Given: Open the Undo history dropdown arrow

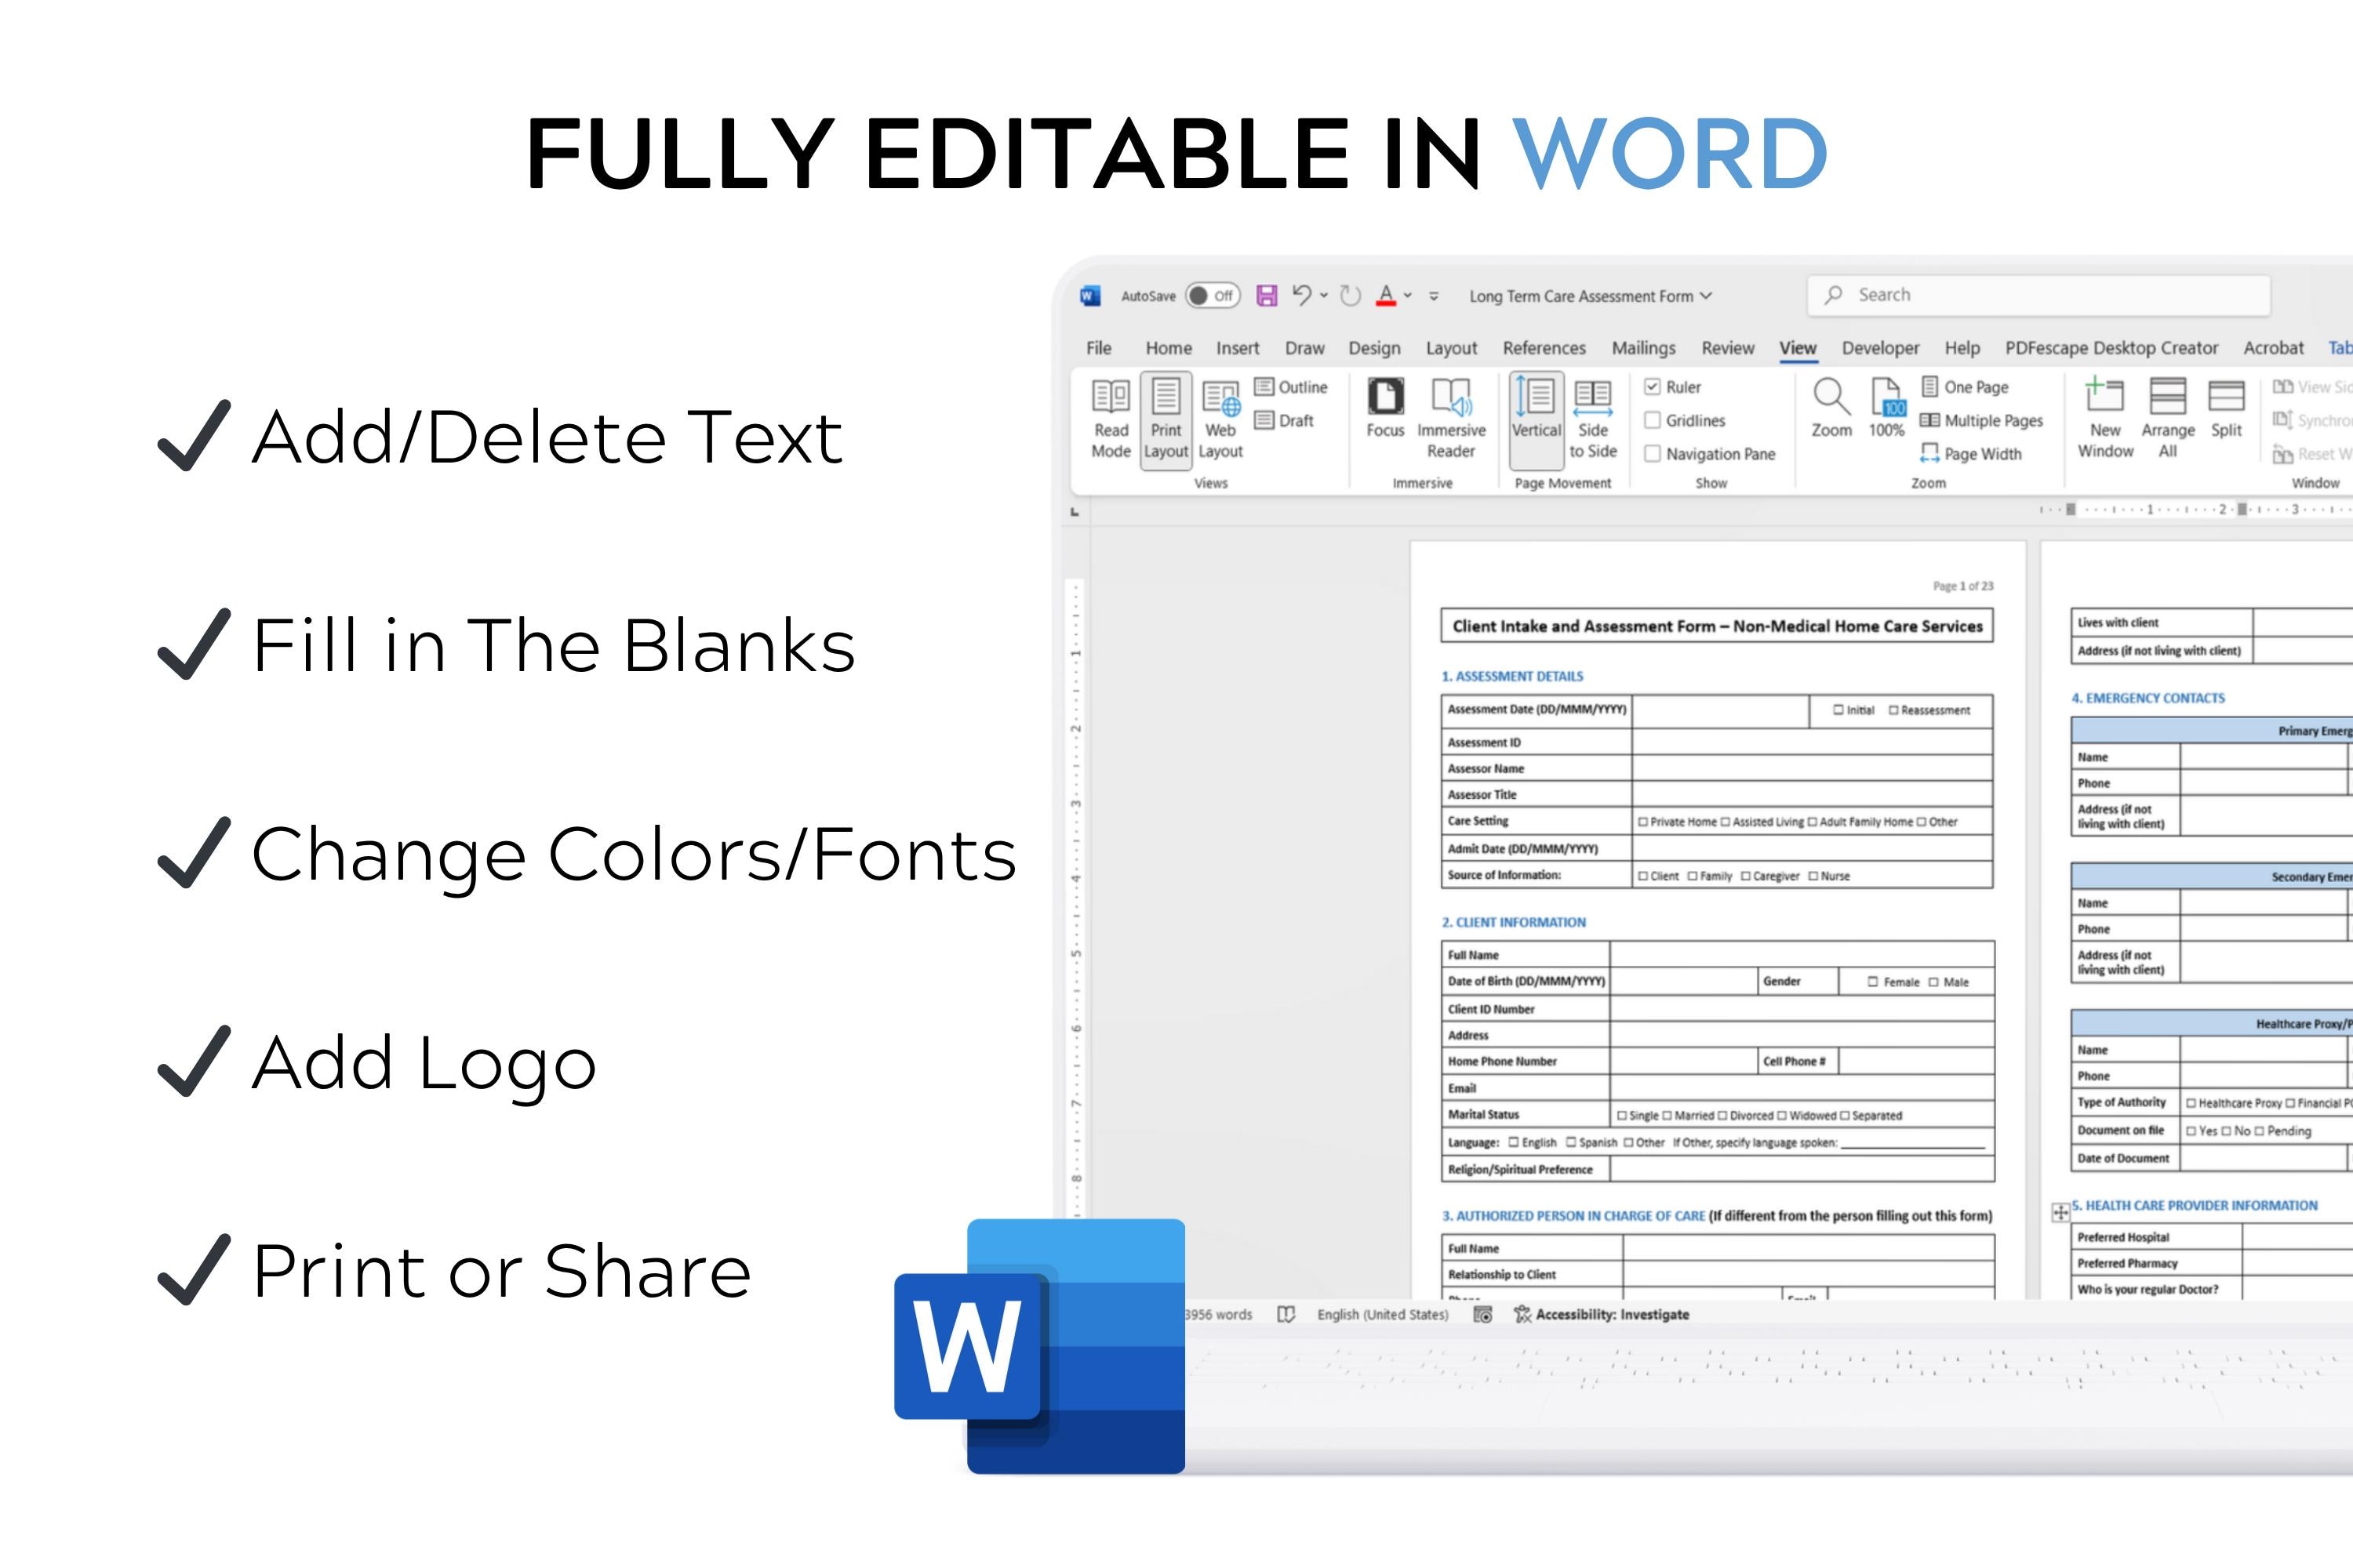Looking at the screenshot, I should click(x=1324, y=295).
